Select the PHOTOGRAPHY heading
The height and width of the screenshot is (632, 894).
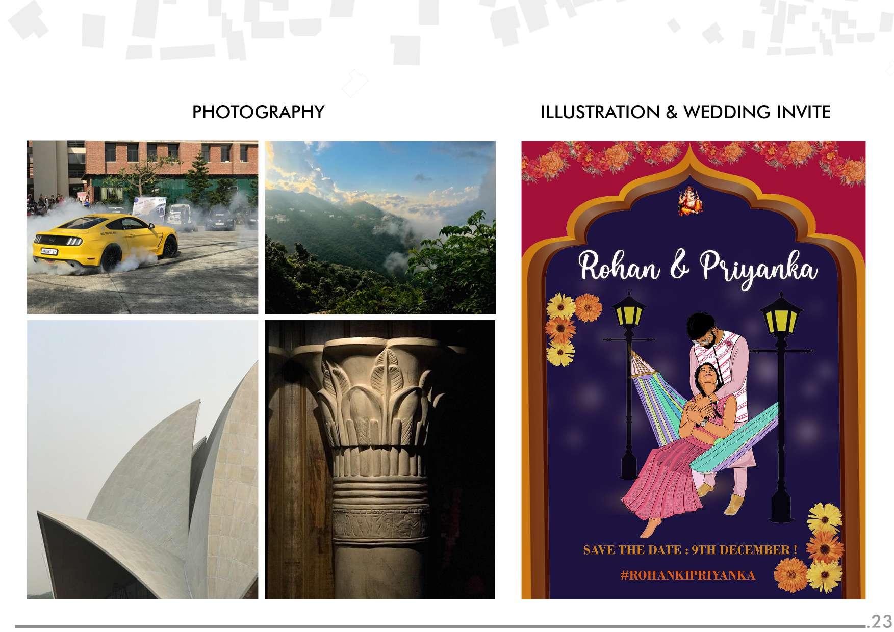point(258,112)
